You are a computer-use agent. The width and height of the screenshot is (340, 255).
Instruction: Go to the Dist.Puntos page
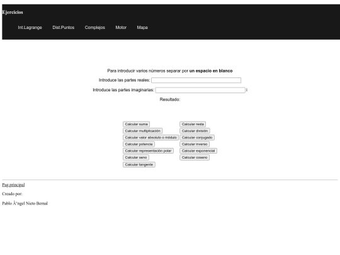pyautogui.click(x=64, y=28)
